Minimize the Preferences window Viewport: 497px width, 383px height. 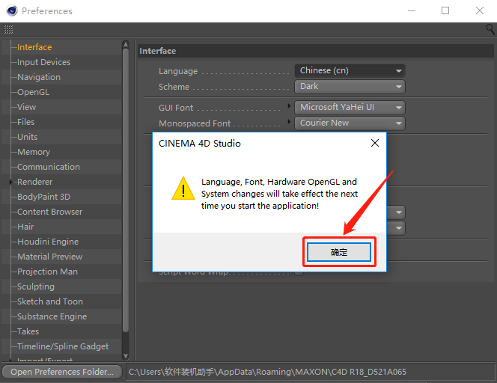(x=412, y=10)
